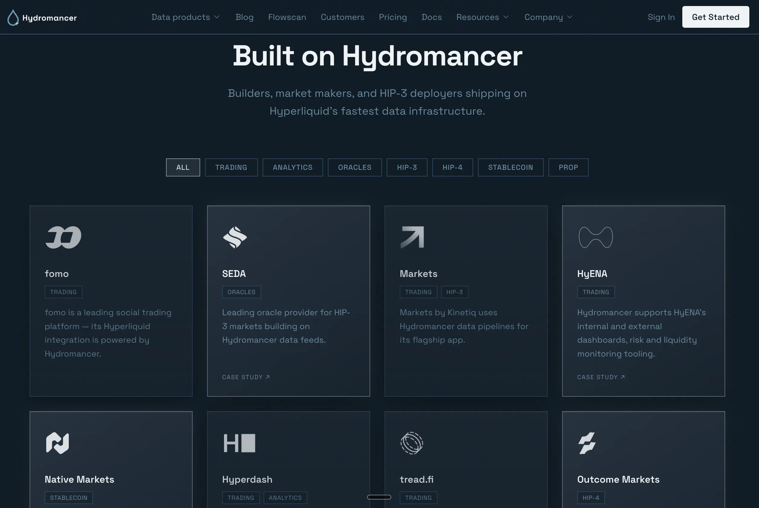Click the Markets arrow logo icon

412,237
